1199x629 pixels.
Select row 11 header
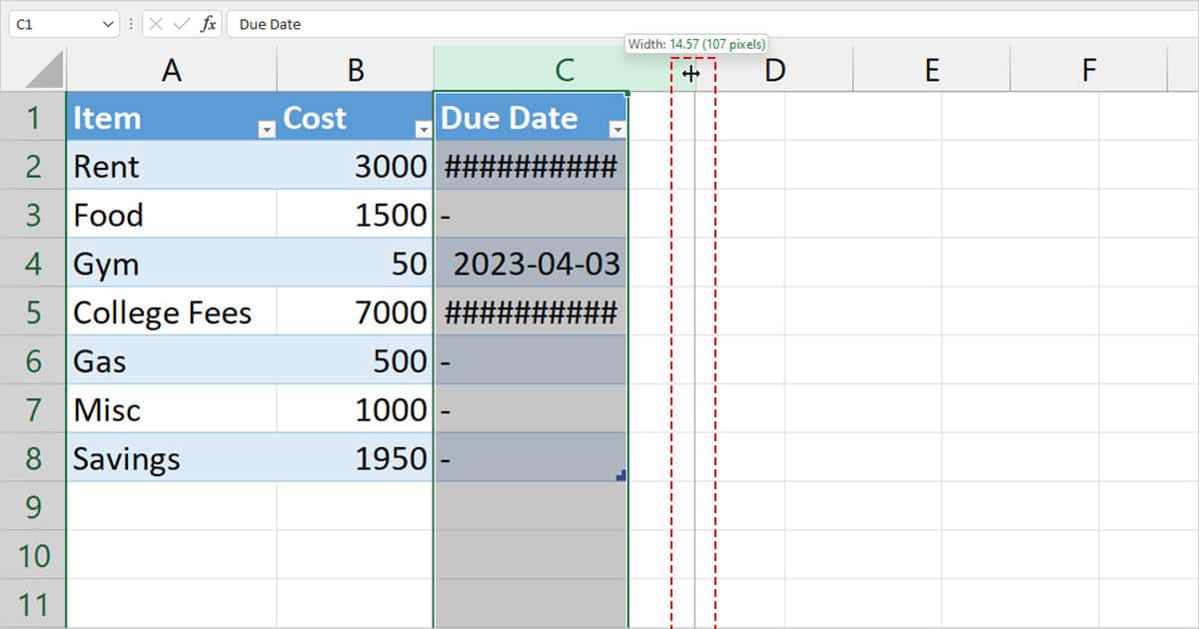(x=33, y=603)
